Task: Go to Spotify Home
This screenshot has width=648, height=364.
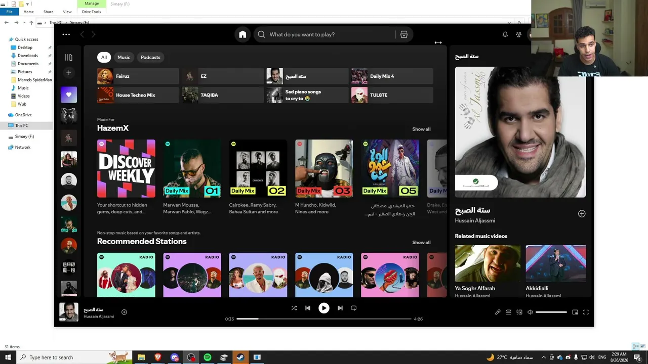Action: (242, 34)
